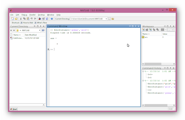The image size is (185, 120).
Task: Open MATLAB Help blue question icon
Action: point(52,19)
